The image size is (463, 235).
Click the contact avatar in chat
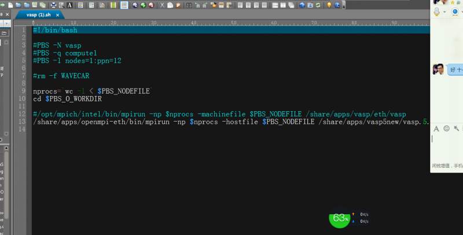(x=438, y=69)
